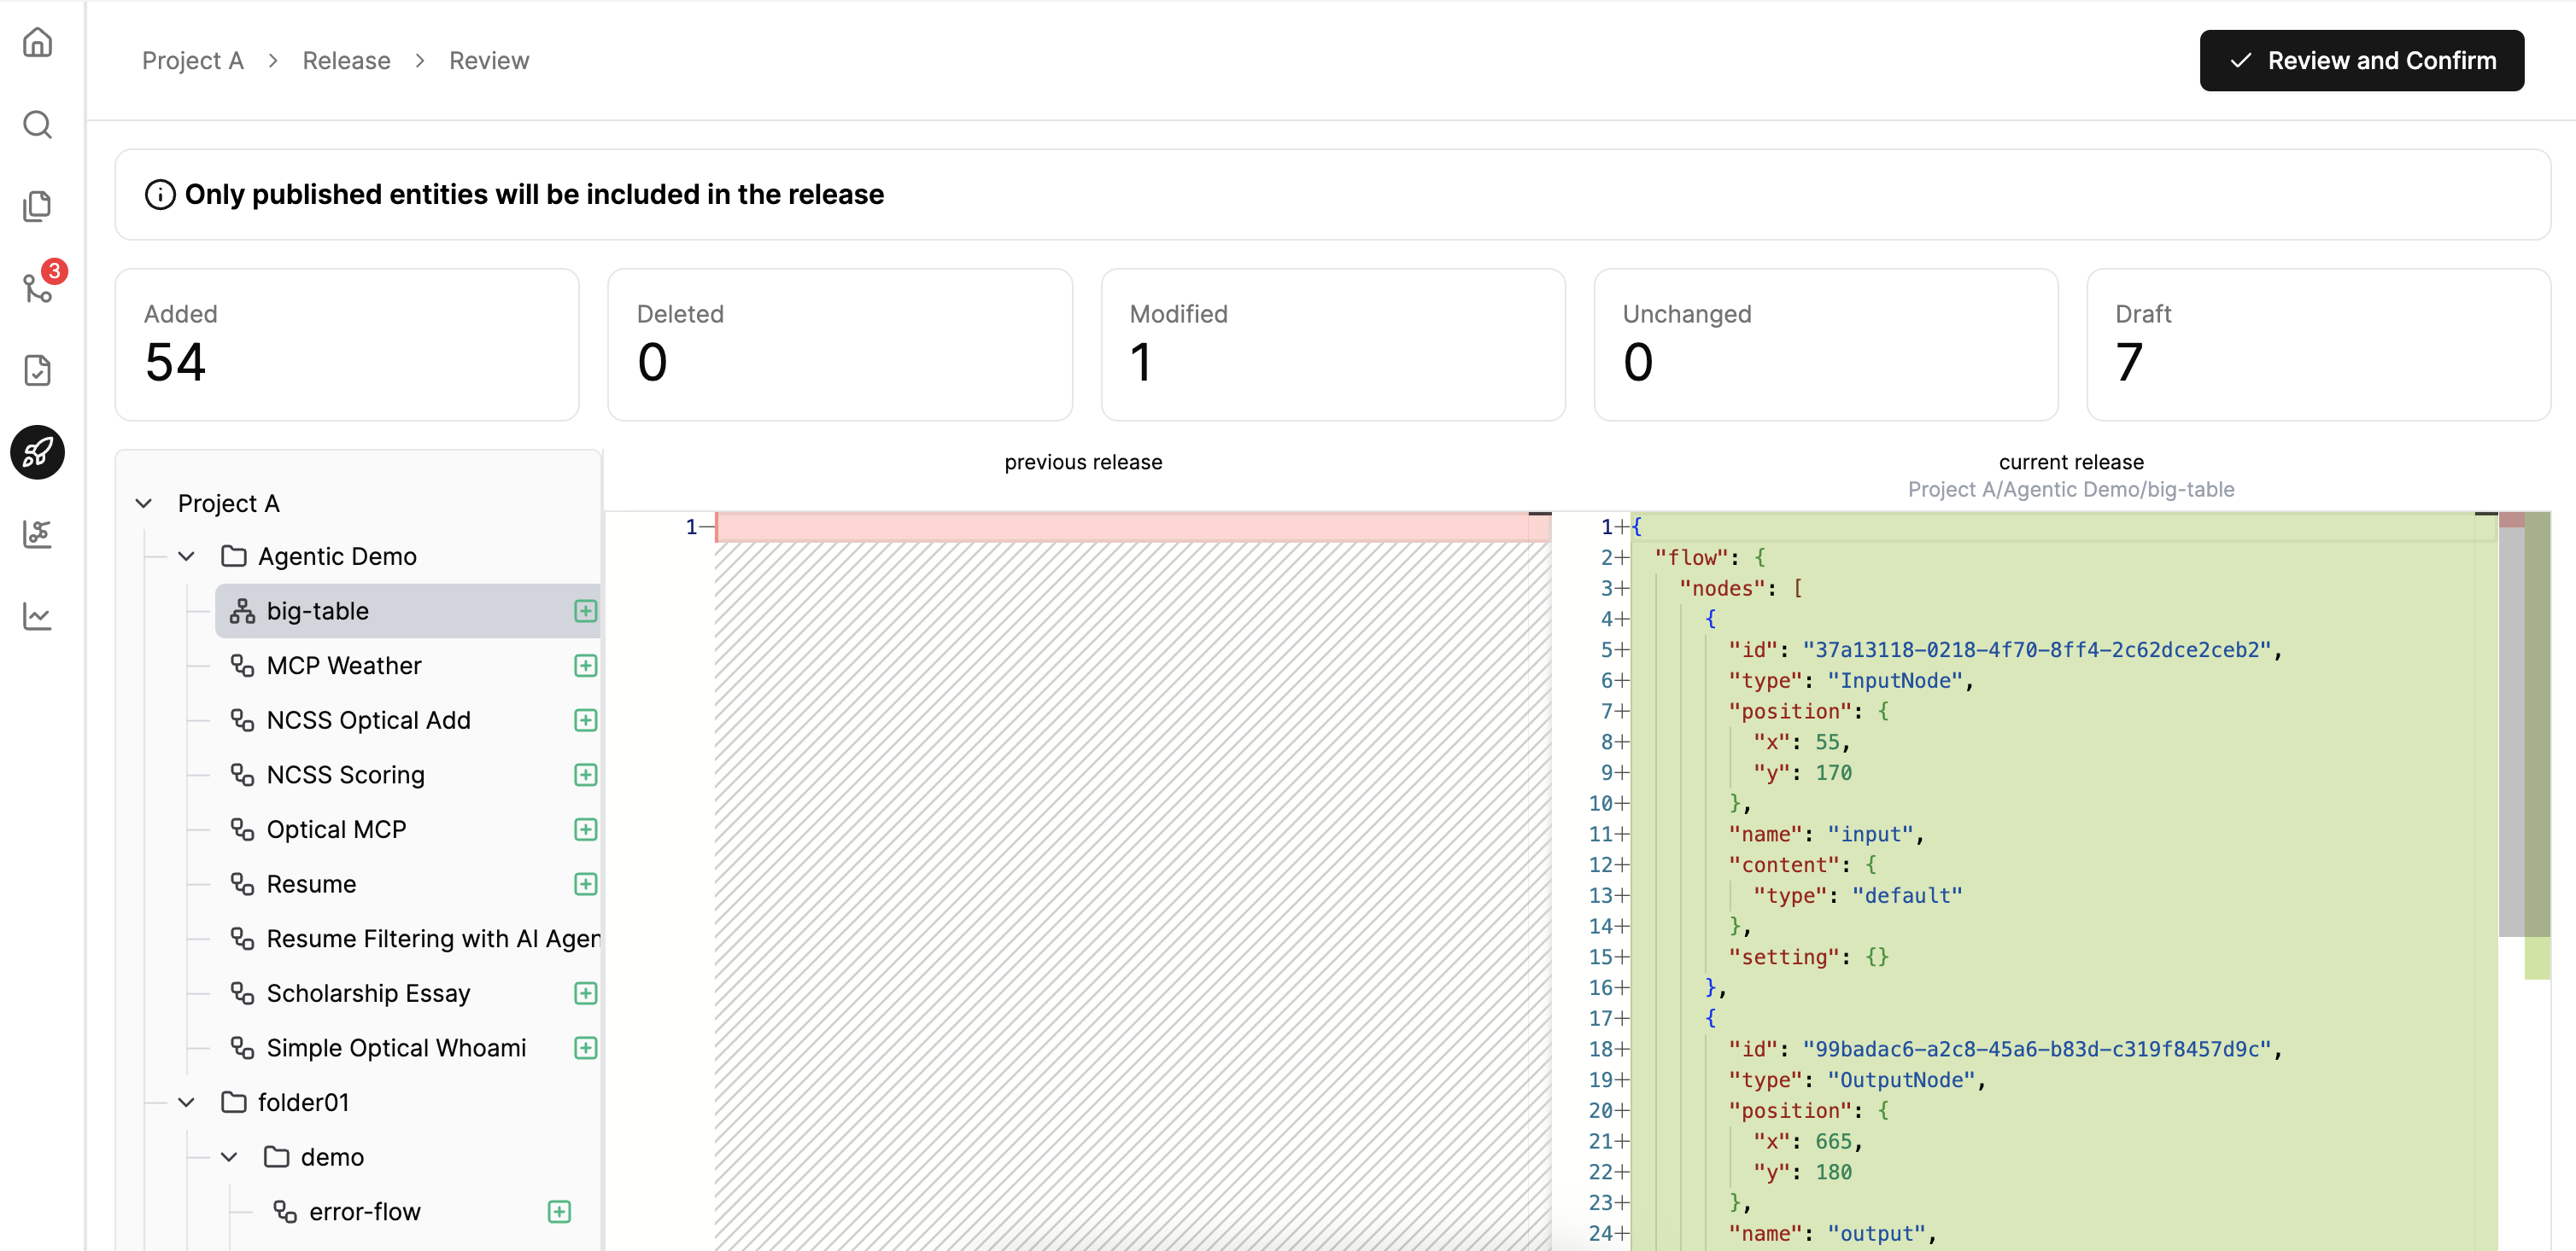This screenshot has width=2576, height=1251.
Task: Select the rocket release icon in sidebar
Action: (38, 451)
